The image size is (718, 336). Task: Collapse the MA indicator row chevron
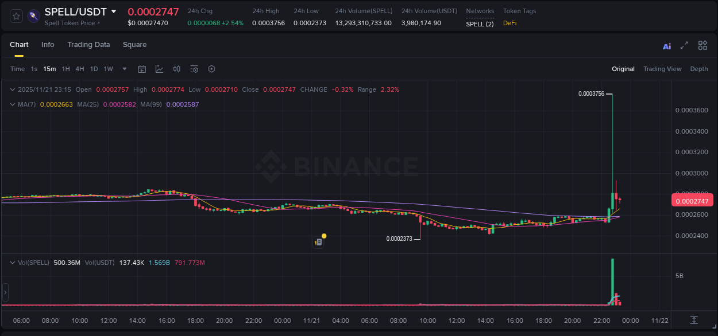click(x=13, y=104)
